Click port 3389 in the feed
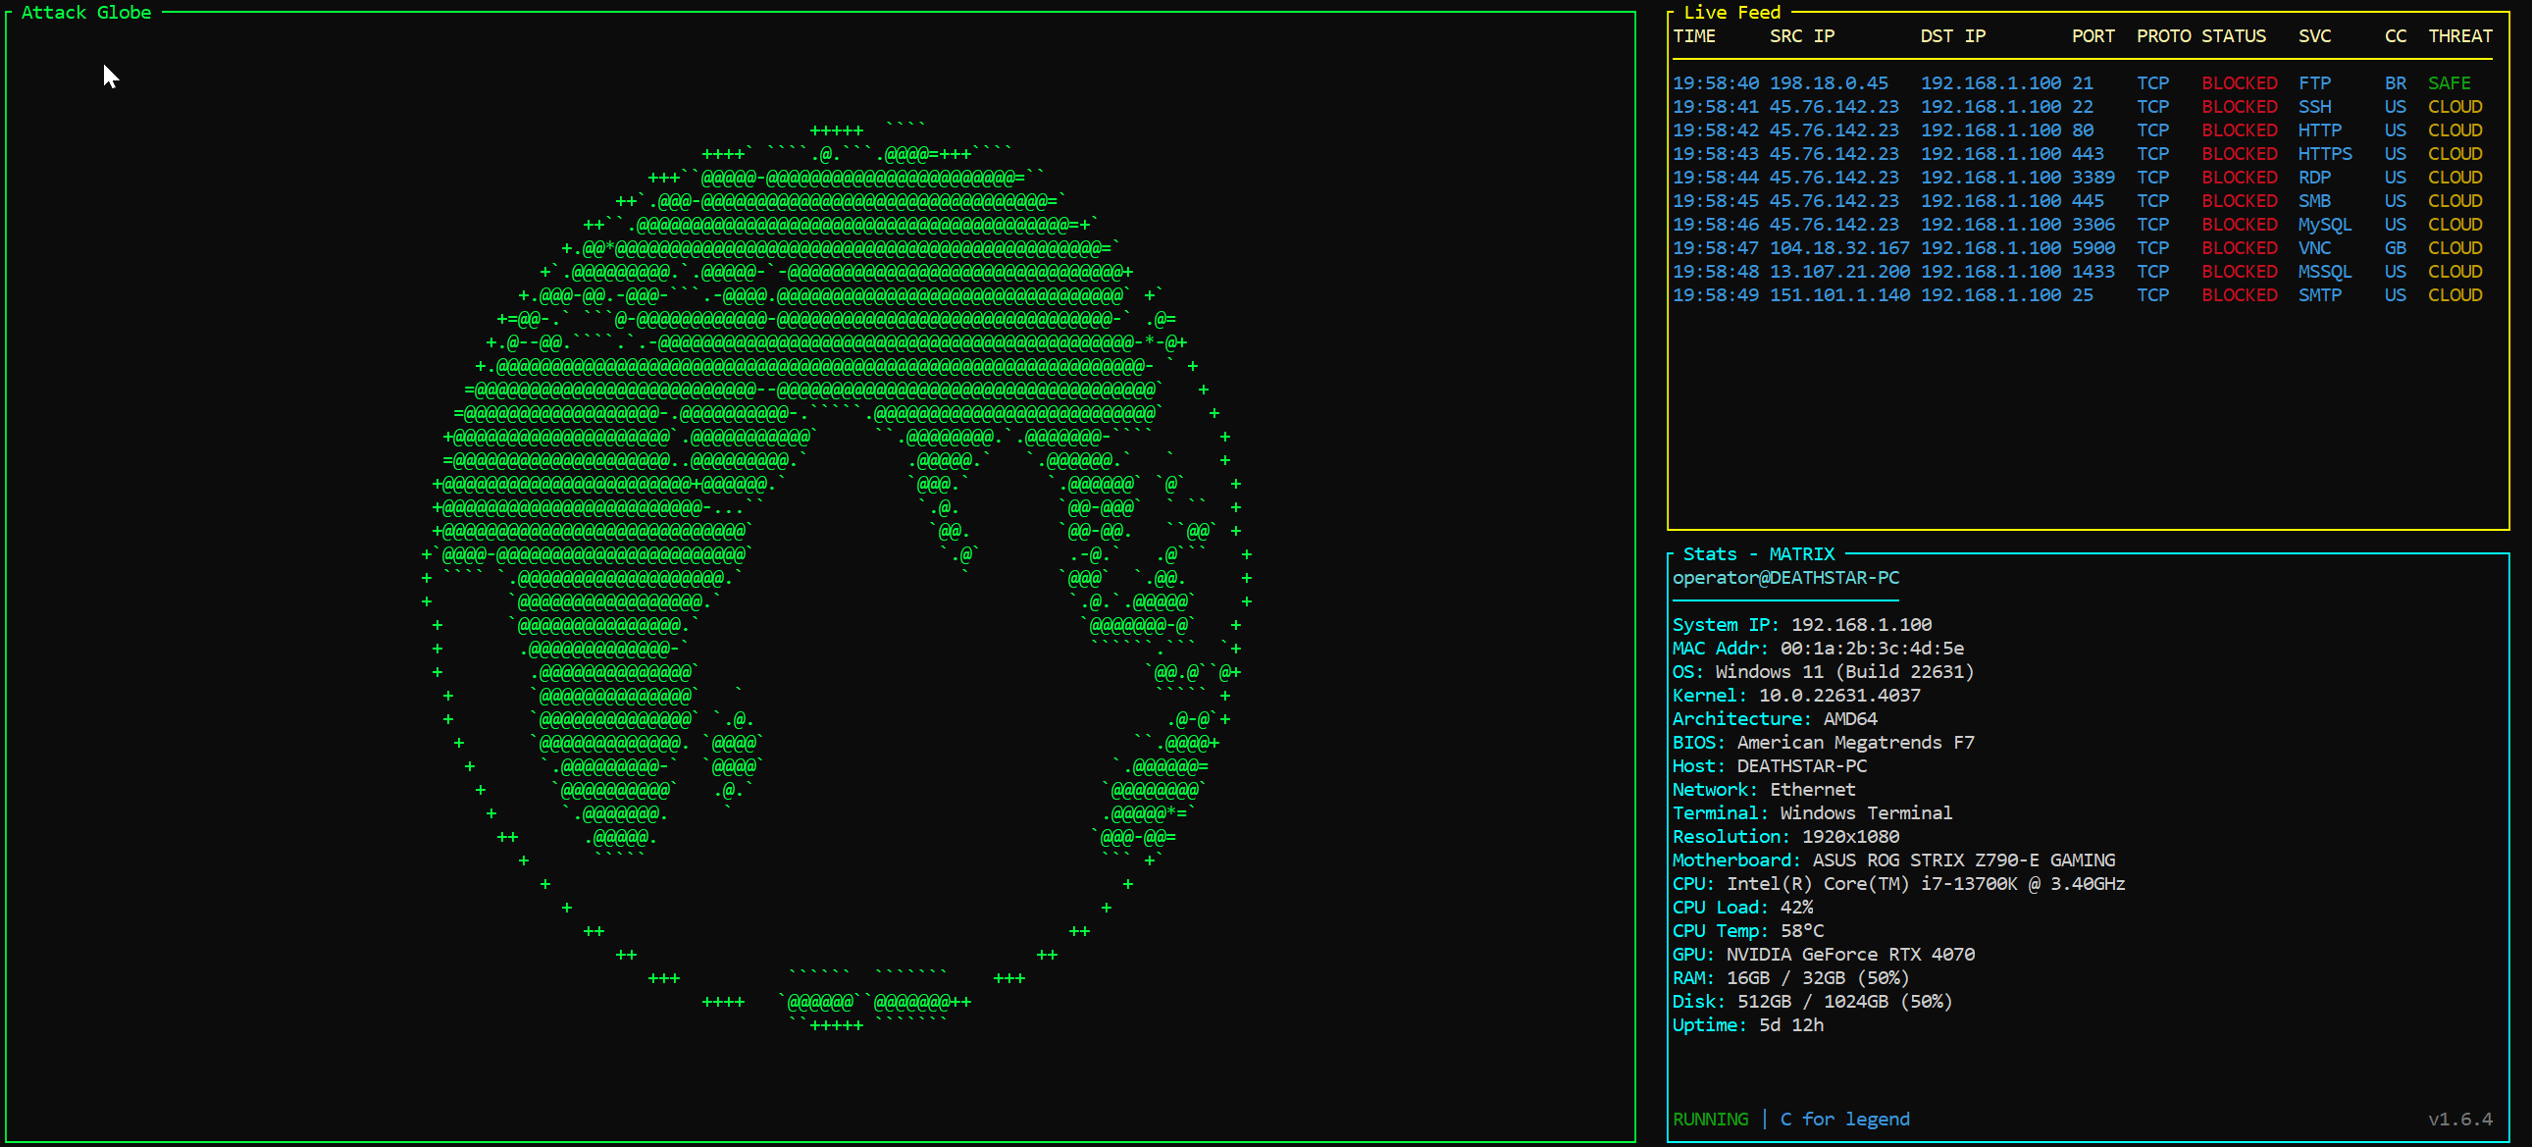The height and width of the screenshot is (1147, 2532). point(2093,178)
